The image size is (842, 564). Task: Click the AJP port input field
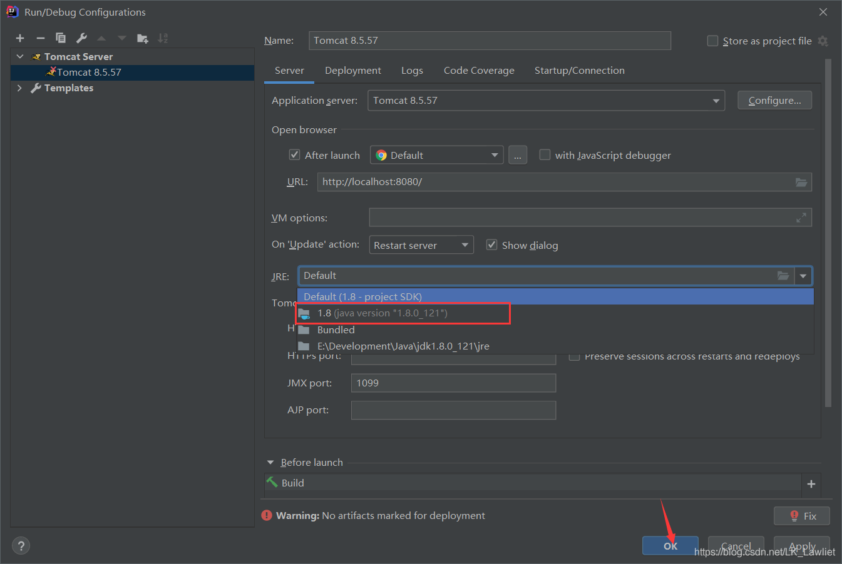tap(453, 410)
